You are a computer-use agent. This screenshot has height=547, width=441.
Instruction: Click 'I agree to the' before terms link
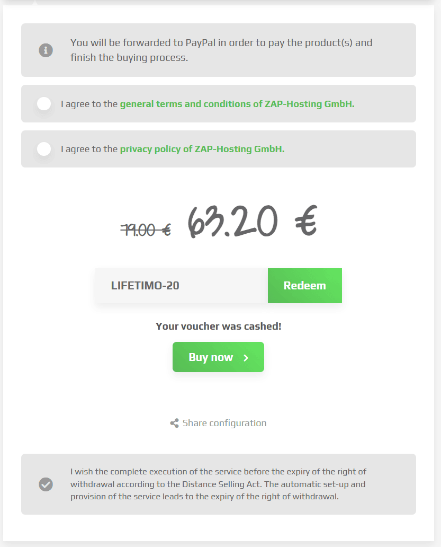(89, 104)
